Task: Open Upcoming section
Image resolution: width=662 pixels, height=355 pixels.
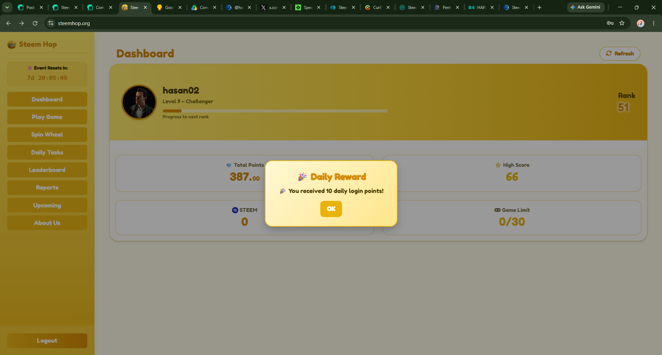Action: 47,205
